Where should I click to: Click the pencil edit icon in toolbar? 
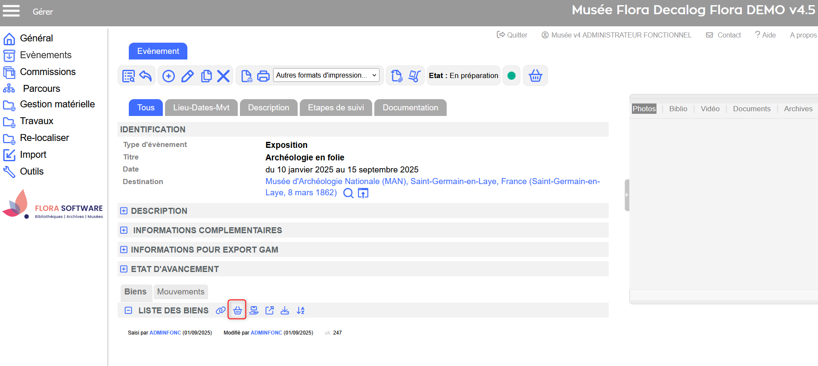tap(187, 76)
